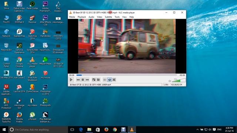Screen dimensions: 237x133
Task: Select the Photosynth desktop icon
Action: click(45, 102)
